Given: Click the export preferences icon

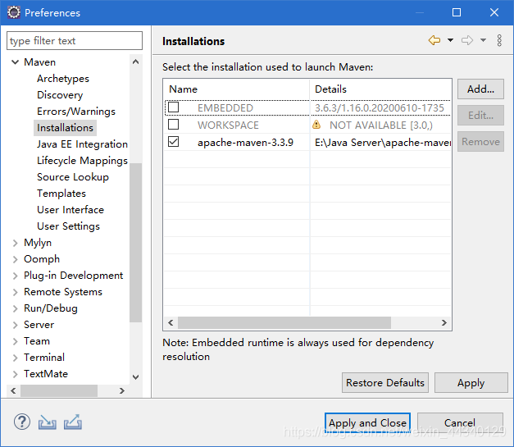Looking at the screenshot, I should point(73,422).
